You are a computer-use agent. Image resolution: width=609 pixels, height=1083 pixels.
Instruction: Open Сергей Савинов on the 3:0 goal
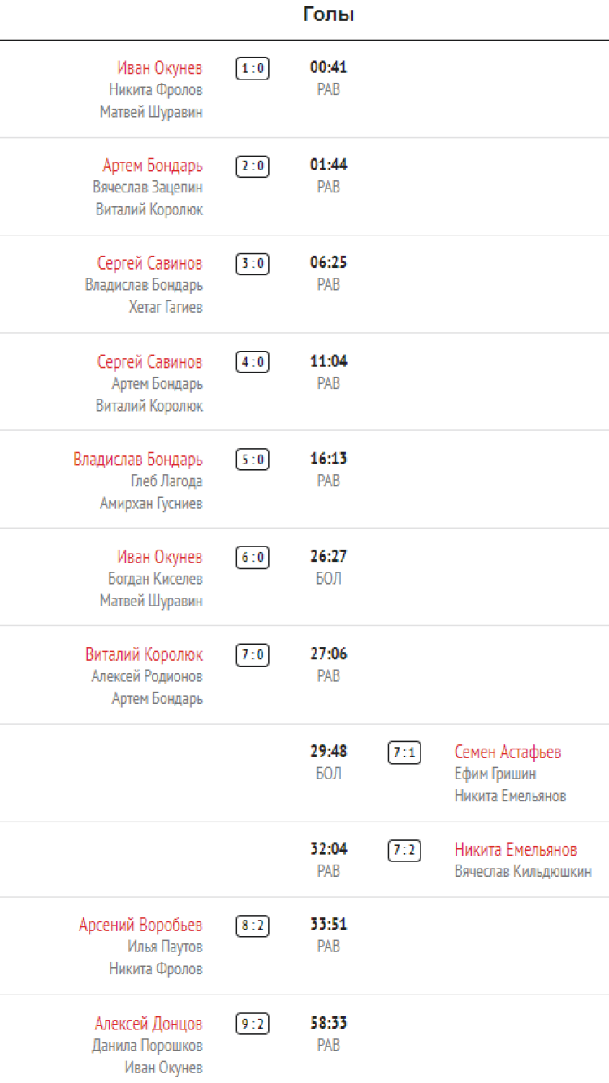(150, 264)
